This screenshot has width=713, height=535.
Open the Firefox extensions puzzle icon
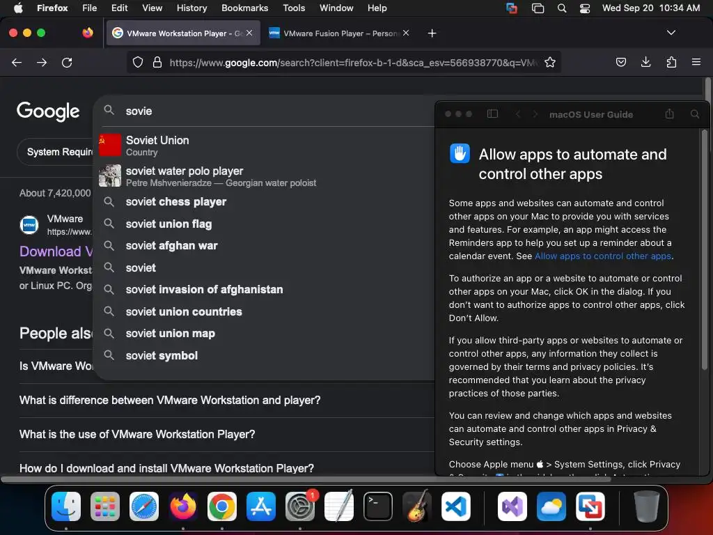click(x=671, y=62)
